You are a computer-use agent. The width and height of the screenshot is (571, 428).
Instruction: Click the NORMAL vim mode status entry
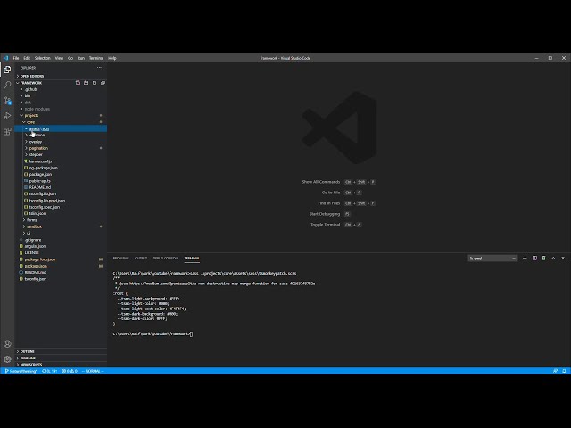[93, 371]
